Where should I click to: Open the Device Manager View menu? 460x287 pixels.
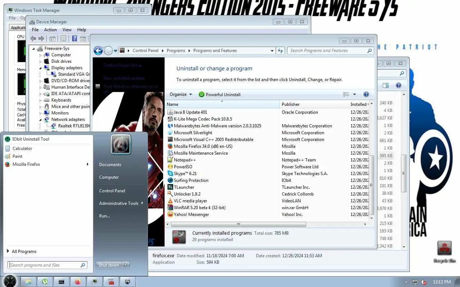pyautogui.click(x=67, y=30)
